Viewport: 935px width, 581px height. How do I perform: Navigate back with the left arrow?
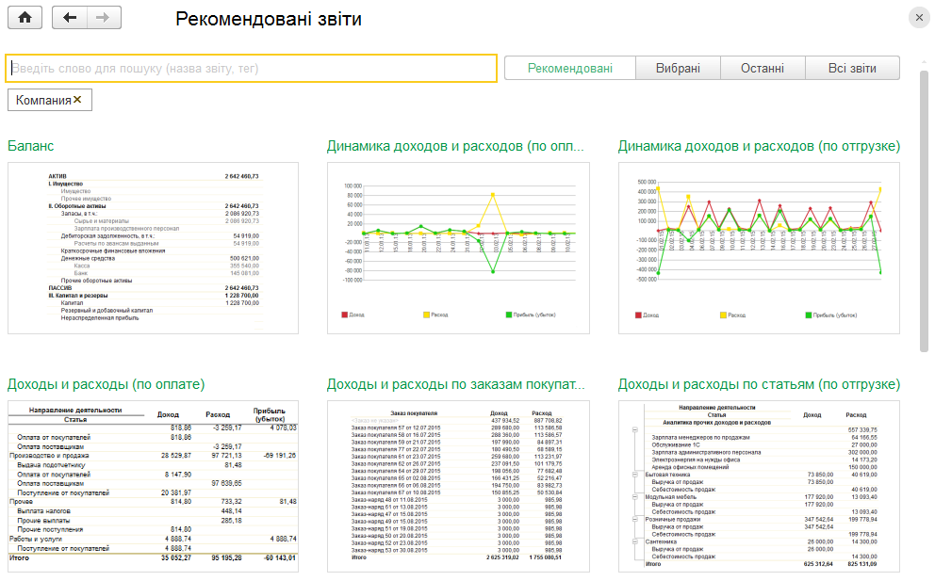[x=70, y=18]
